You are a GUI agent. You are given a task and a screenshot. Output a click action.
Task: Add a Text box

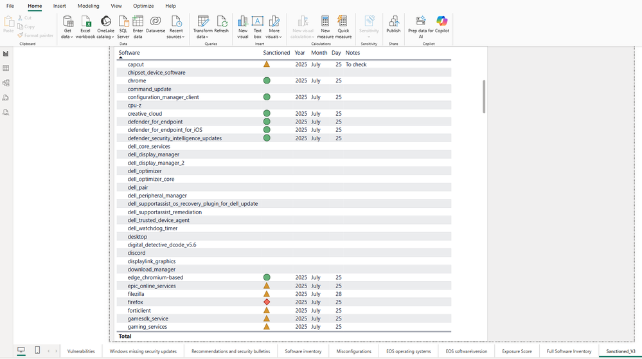[x=258, y=27]
